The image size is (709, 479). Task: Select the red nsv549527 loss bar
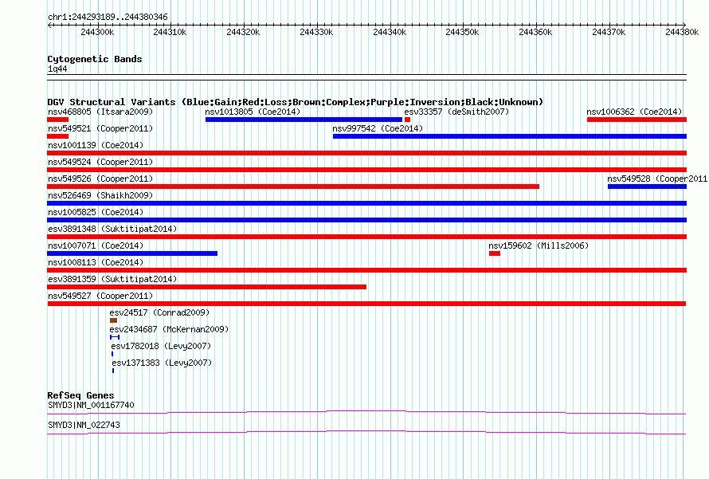[x=366, y=304]
